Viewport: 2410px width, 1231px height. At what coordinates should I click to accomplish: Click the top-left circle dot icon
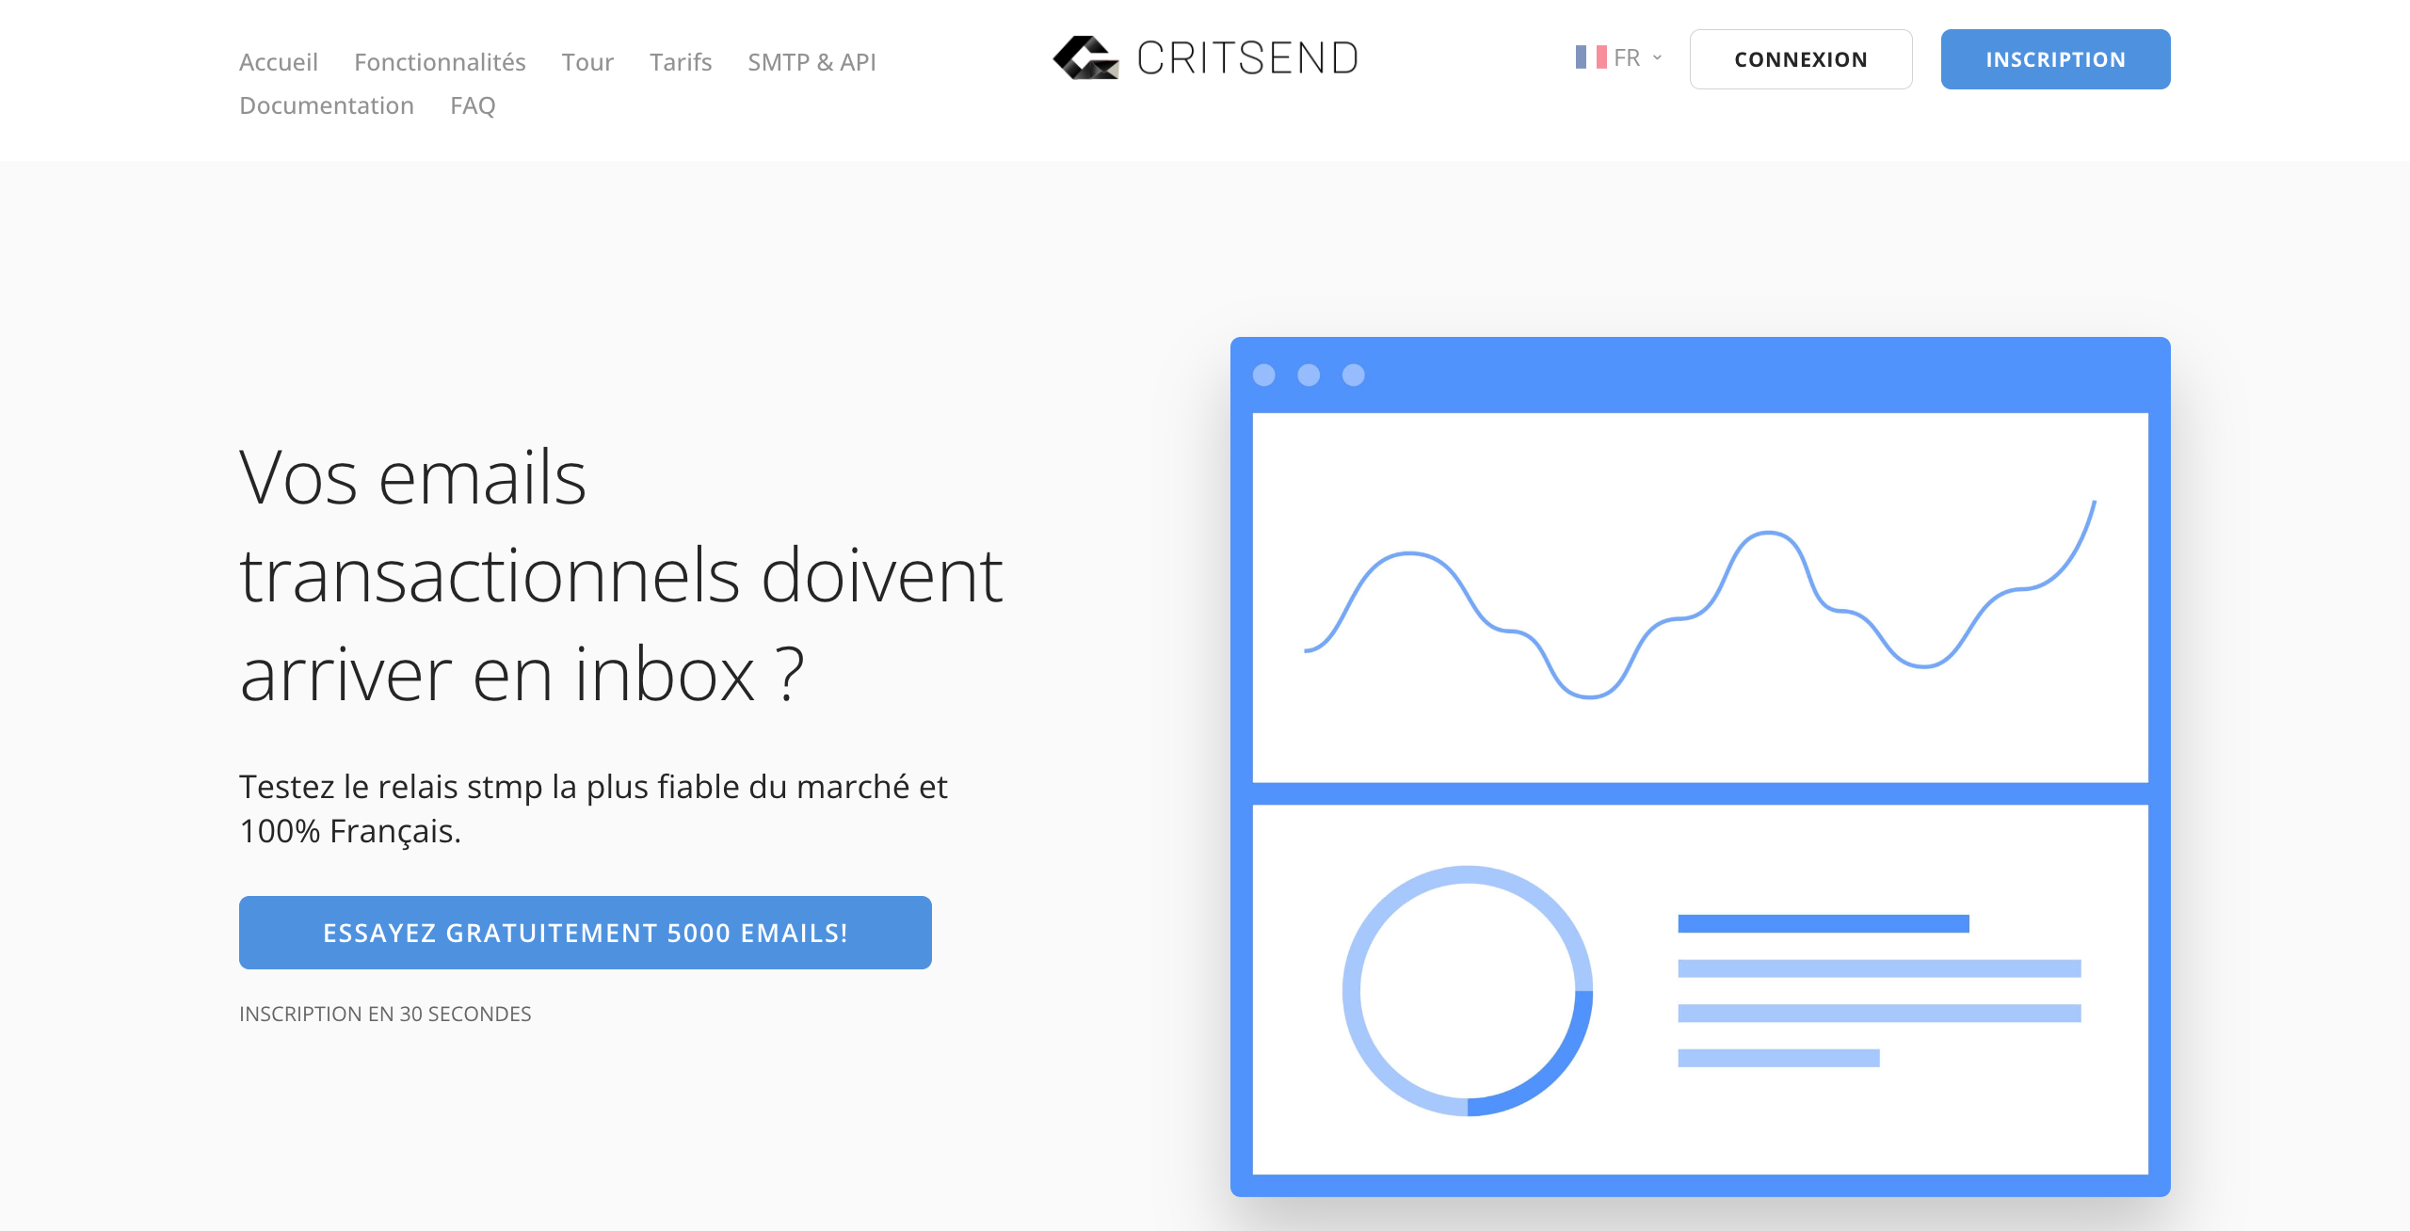tap(1267, 376)
